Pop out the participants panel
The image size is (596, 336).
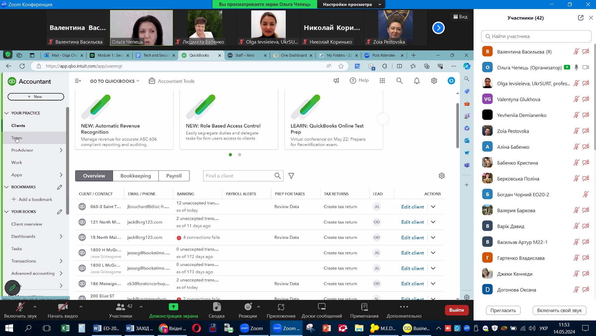coord(581,18)
